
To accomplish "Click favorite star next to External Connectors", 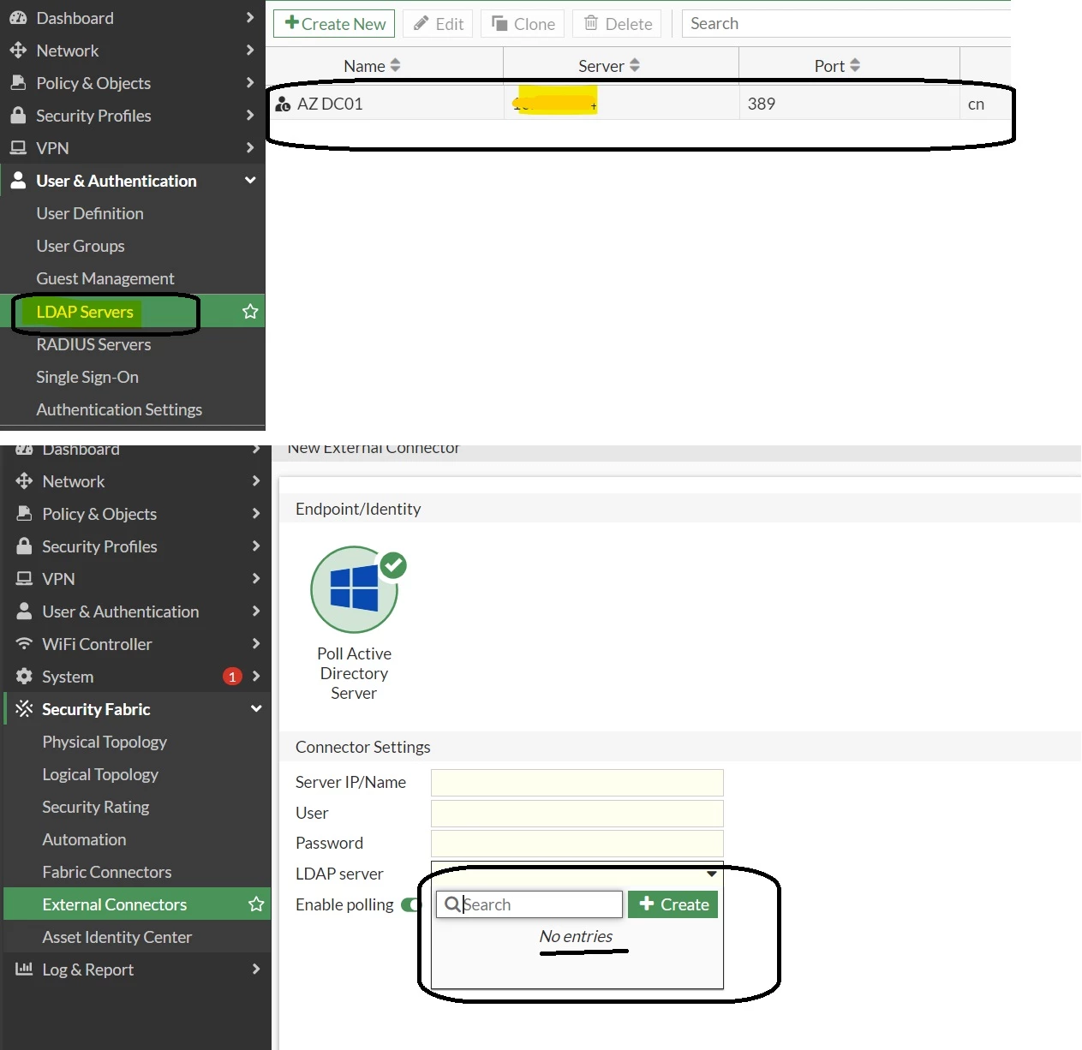I will coord(256,904).
